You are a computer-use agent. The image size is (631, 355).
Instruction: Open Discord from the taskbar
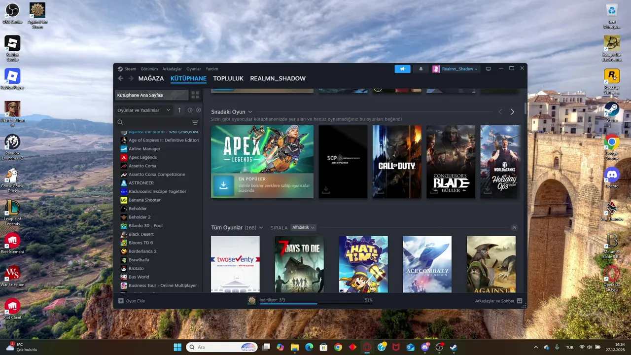(x=425, y=347)
